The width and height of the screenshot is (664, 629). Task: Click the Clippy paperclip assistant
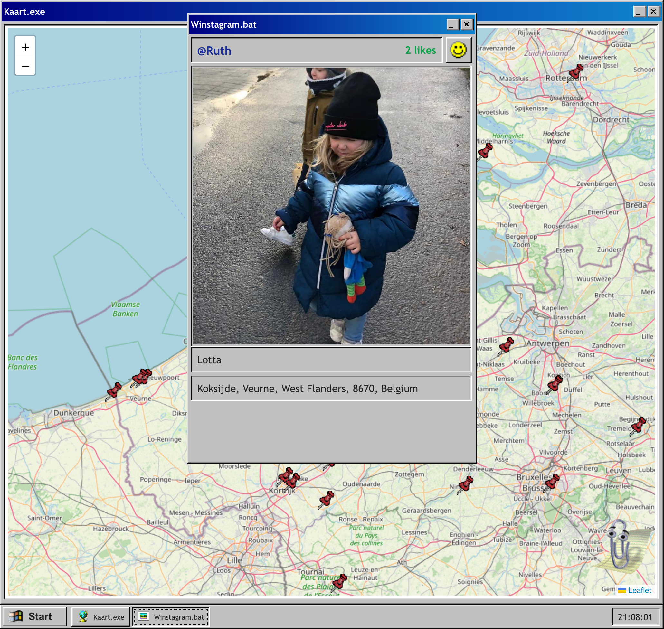coord(619,545)
